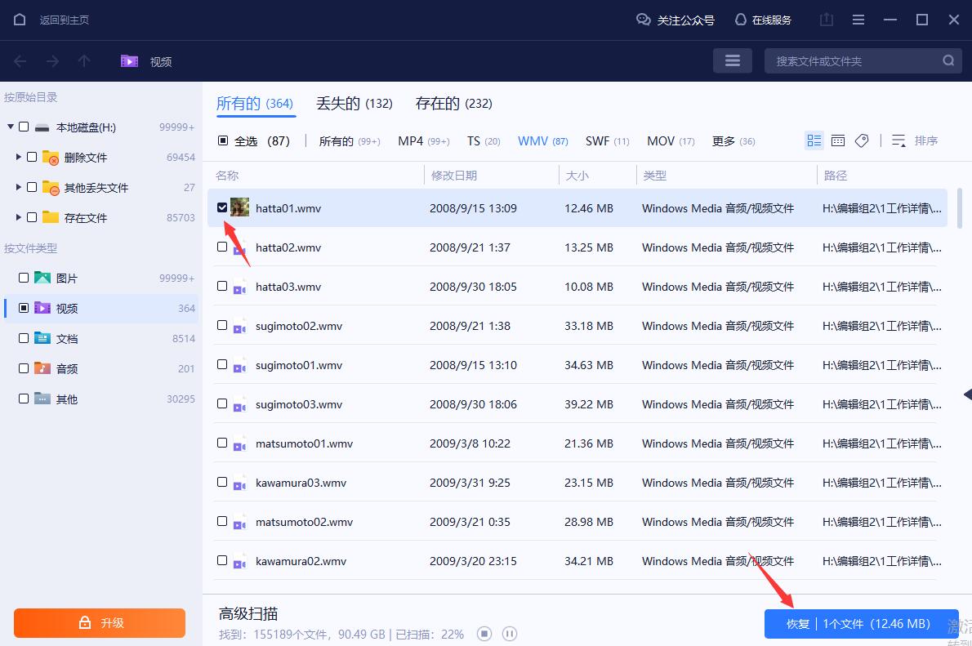
Task: Open the WMV (87) filter tab
Action: pos(542,140)
